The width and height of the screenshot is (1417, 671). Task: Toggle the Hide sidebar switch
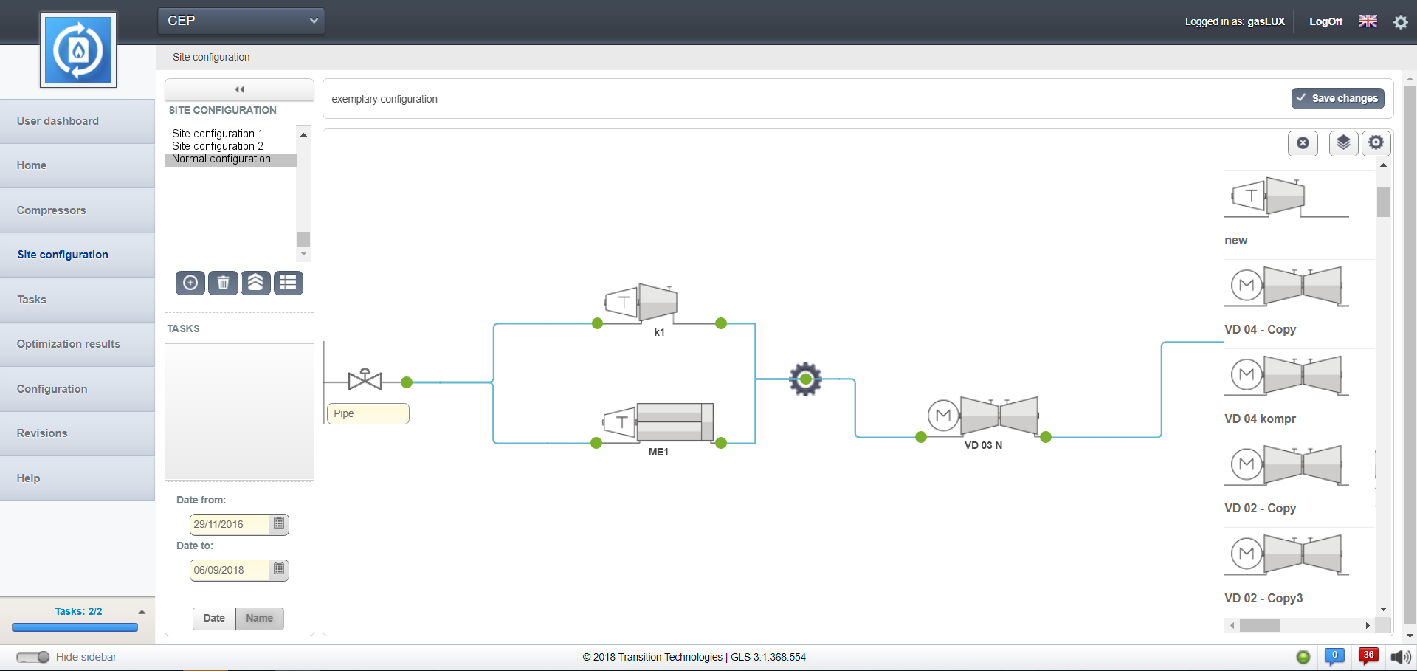pos(33,657)
